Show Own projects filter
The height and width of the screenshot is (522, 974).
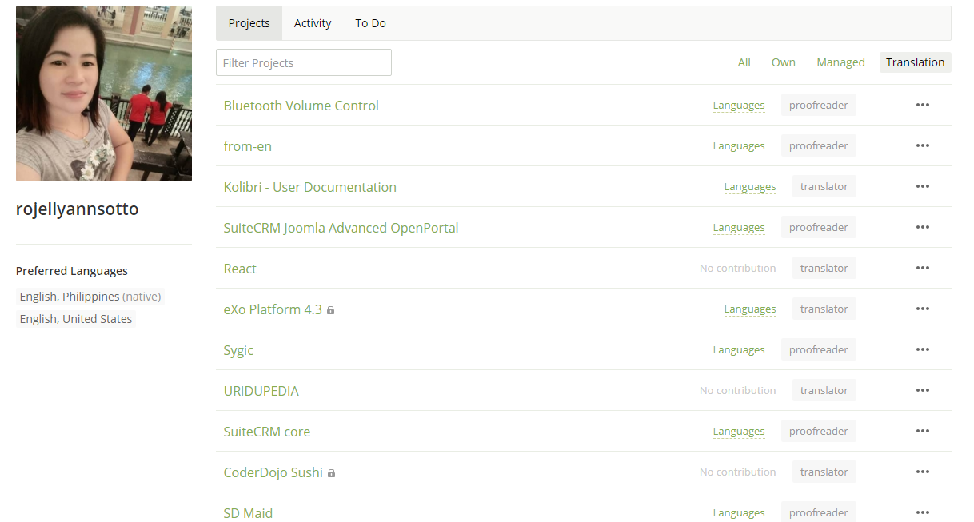point(784,62)
